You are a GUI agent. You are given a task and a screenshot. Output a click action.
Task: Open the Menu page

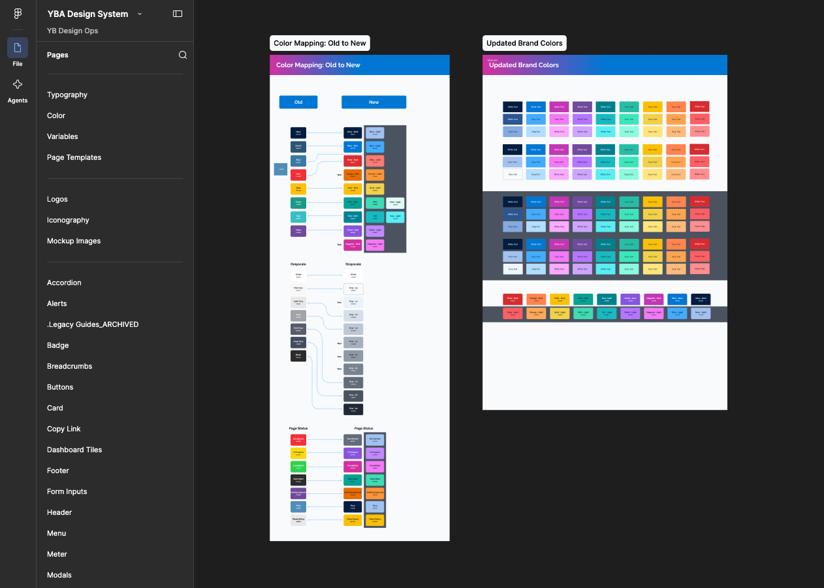tap(57, 533)
